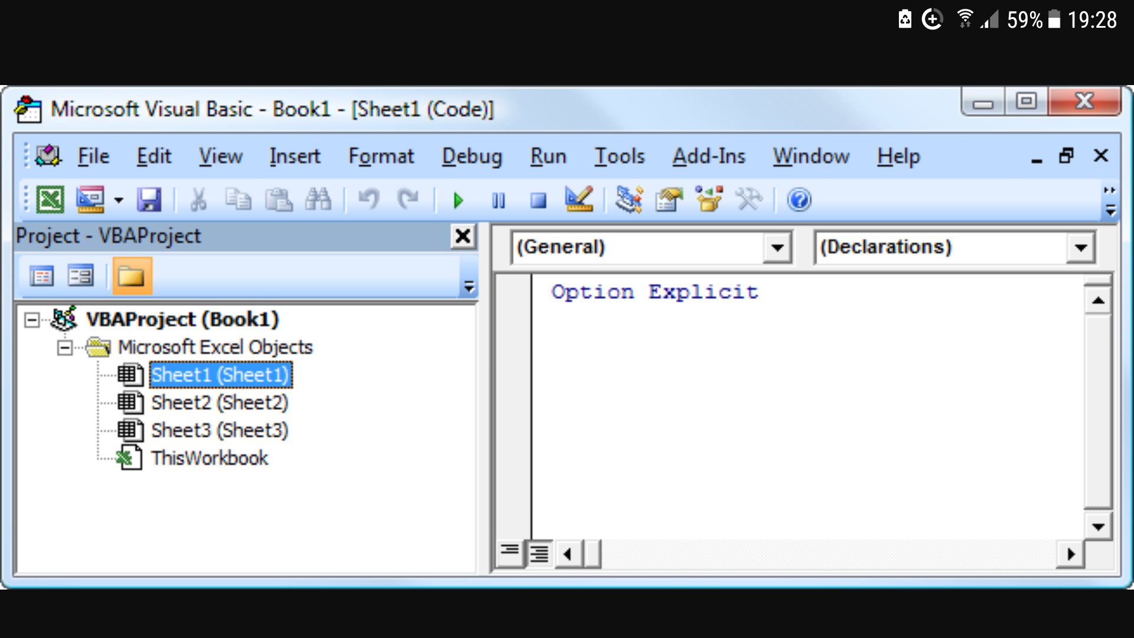This screenshot has width=1134, height=638.
Task: Click code window scroll left arrow
Action: tap(568, 554)
